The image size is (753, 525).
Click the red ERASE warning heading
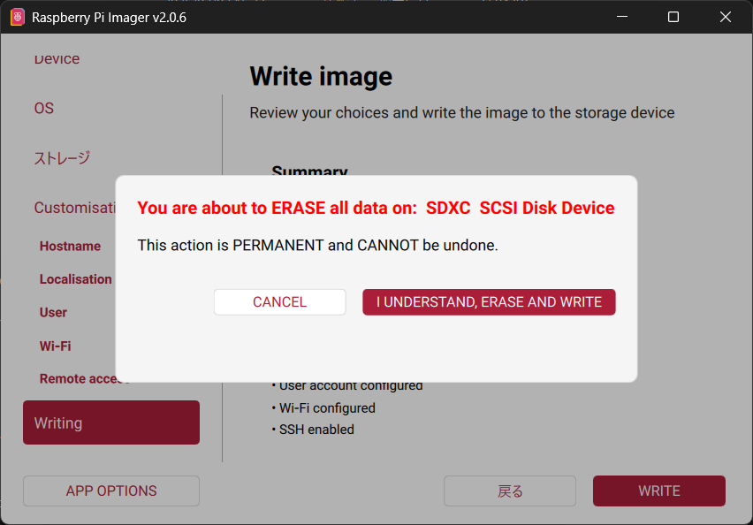coord(376,209)
